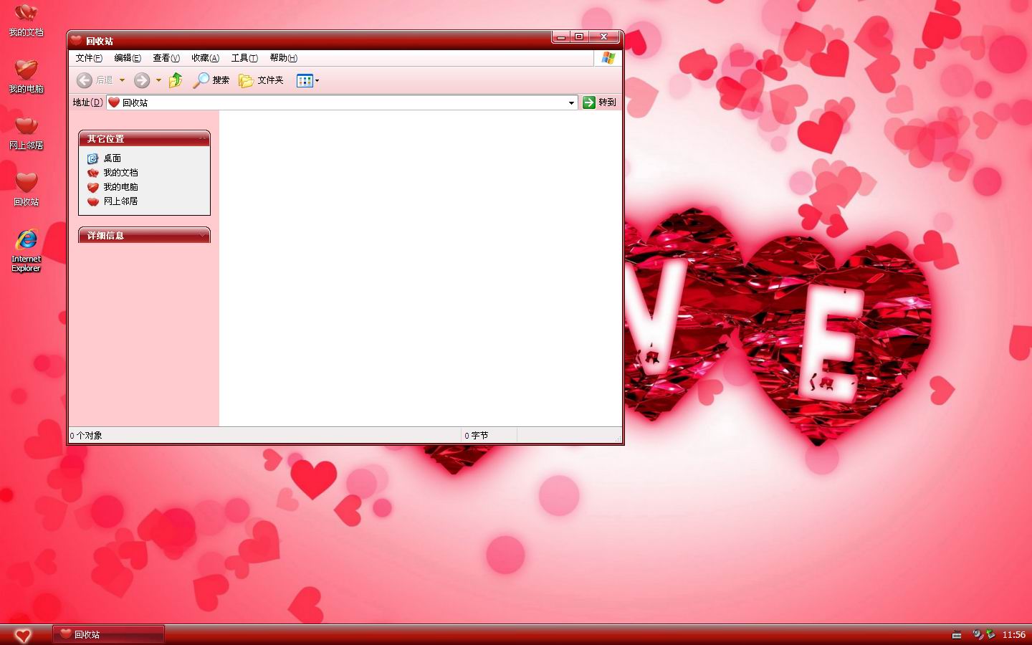Expand the Back button history dropdown
1032x645 pixels.
(x=122, y=80)
